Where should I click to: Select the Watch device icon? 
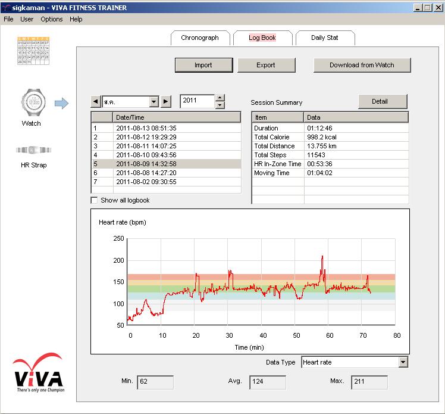pos(31,101)
